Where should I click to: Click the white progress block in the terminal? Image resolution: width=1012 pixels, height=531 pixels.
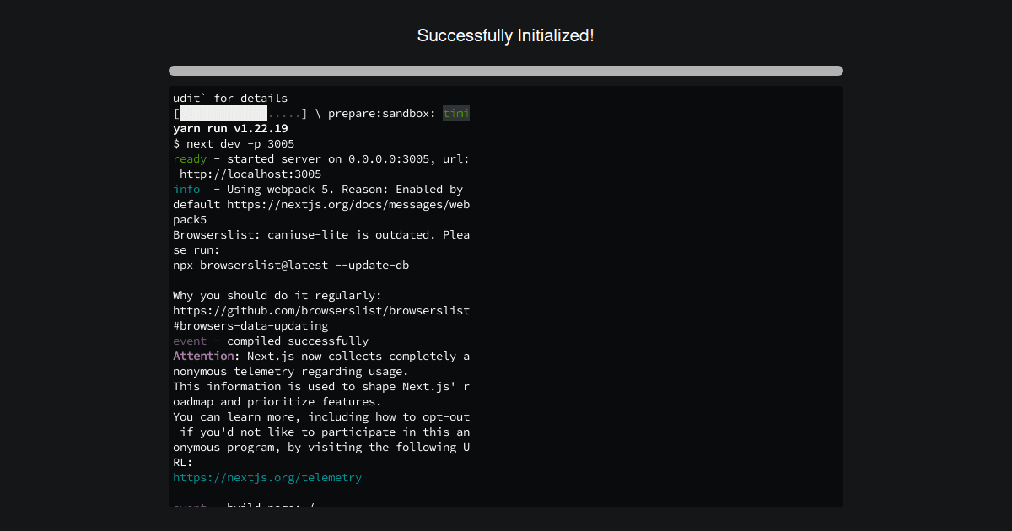tap(223, 114)
